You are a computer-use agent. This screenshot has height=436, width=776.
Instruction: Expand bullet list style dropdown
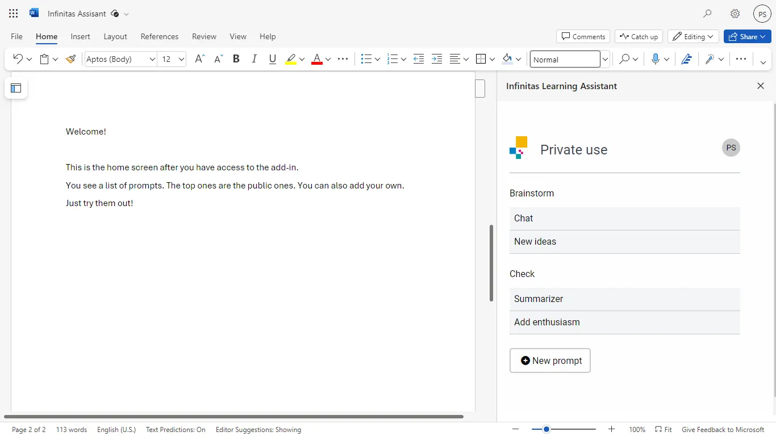pos(377,59)
